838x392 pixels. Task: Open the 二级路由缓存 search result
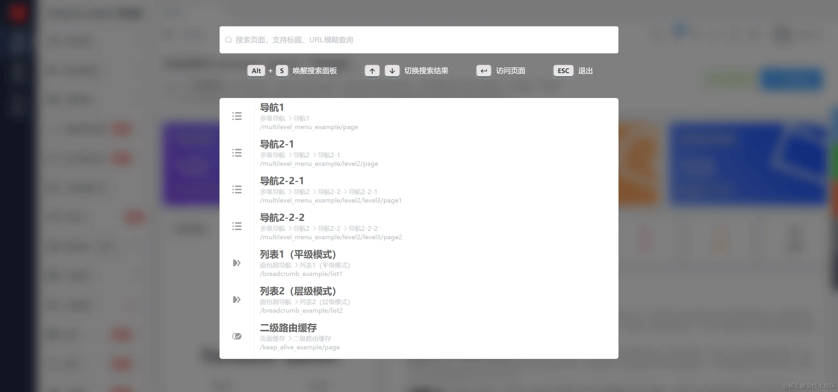[x=419, y=337]
